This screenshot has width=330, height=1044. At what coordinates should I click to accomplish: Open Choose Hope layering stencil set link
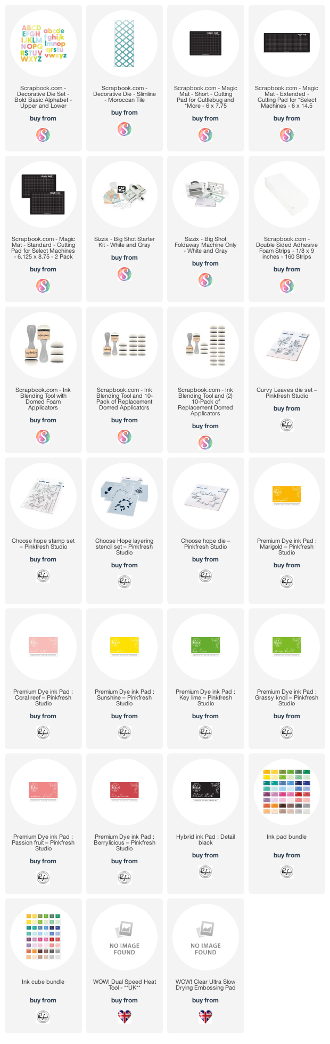pos(125,547)
